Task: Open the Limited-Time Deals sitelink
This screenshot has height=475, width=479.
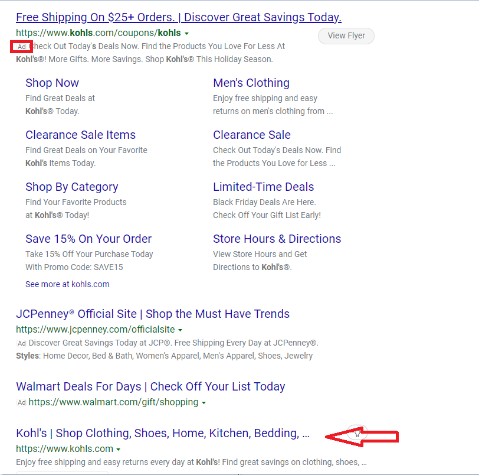Action: click(x=263, y=187)
